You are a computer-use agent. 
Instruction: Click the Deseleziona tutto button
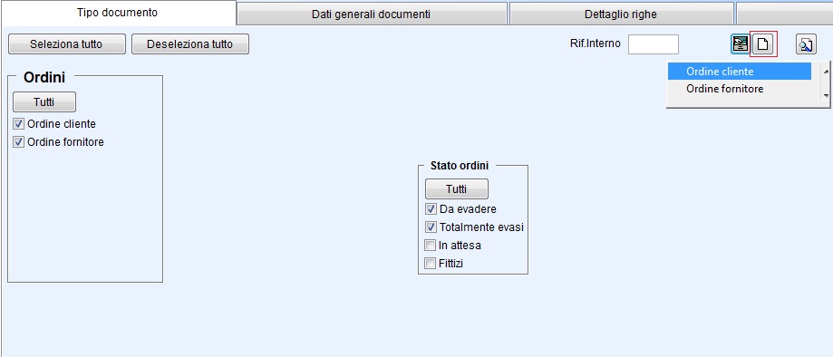point(189,44)
